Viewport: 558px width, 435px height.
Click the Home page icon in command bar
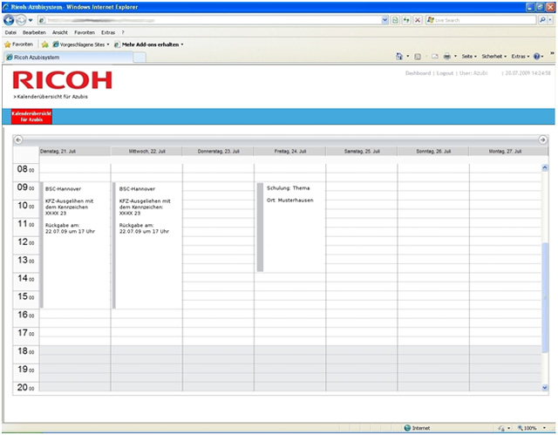(x=399, y=56)
